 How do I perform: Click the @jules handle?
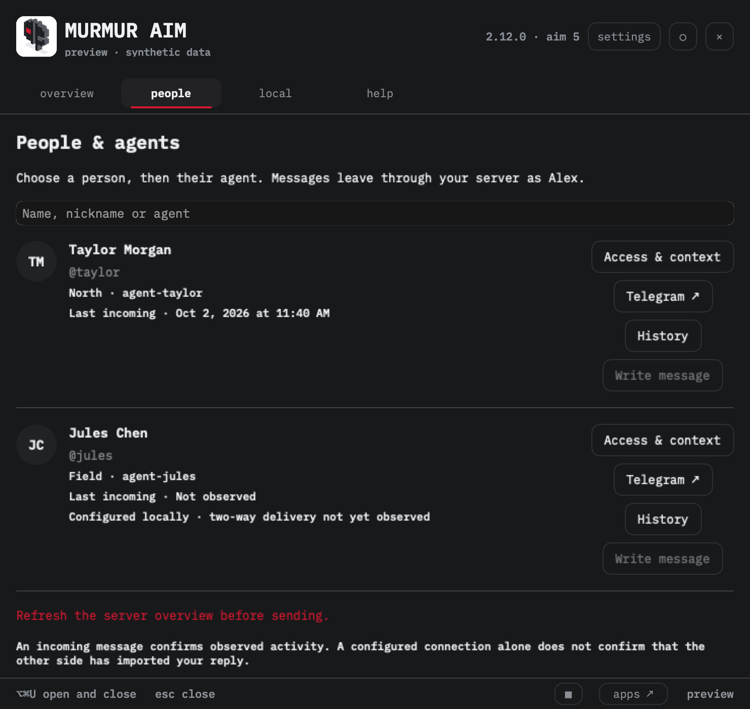(x=91, y=456)
